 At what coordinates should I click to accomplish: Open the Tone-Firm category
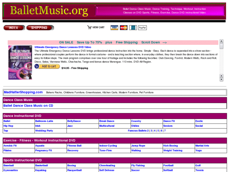[x=106, y=151]
